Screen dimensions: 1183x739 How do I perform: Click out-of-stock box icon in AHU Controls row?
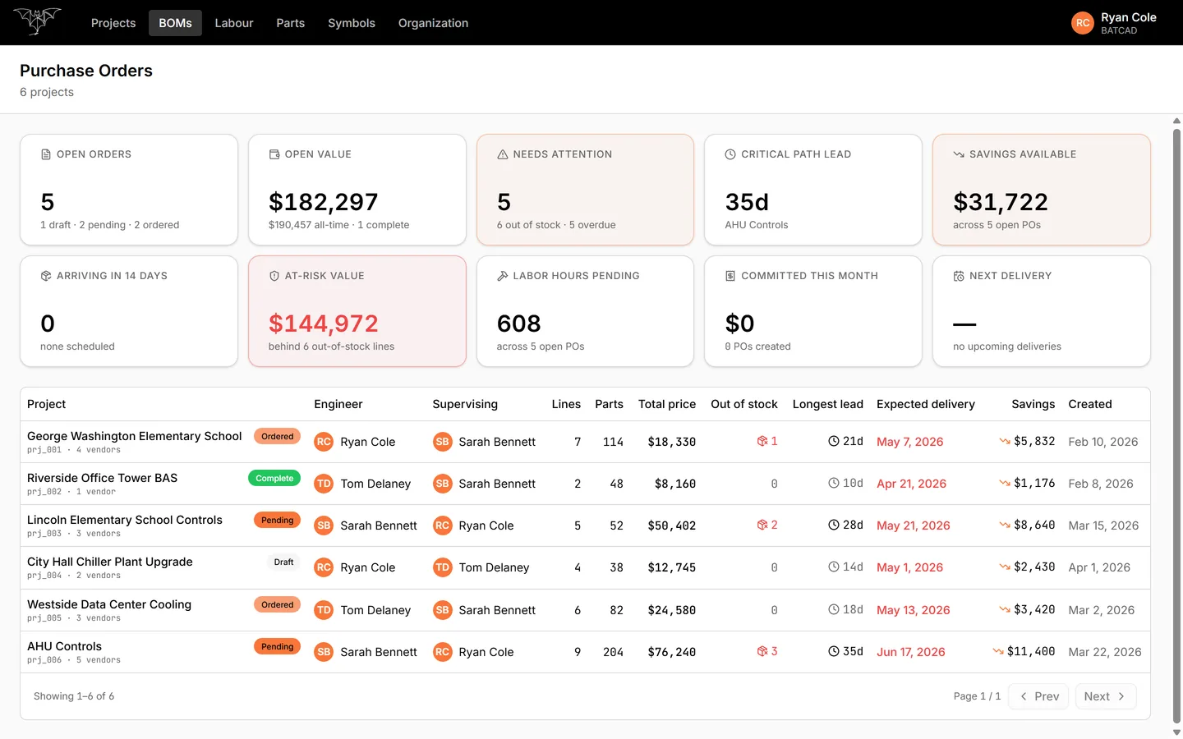click(762, 652)
